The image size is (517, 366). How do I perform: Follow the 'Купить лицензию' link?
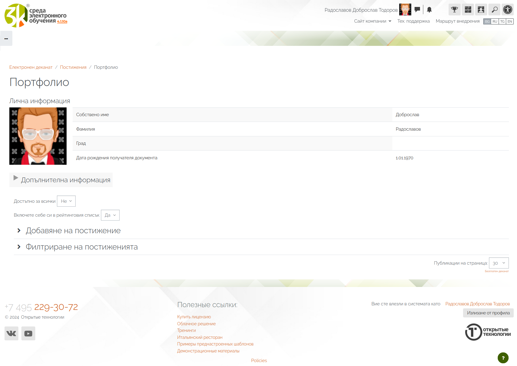[x=194, y=317]
